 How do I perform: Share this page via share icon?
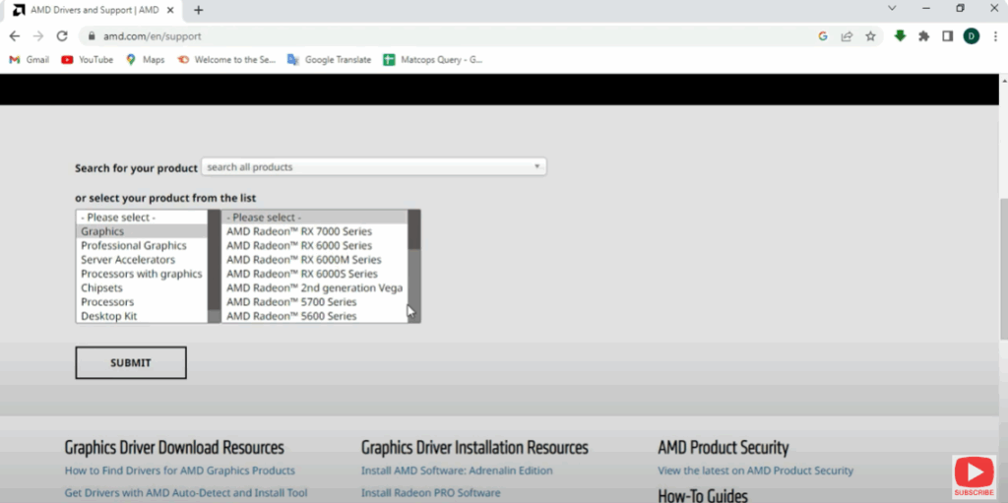[x=847, y=36]
